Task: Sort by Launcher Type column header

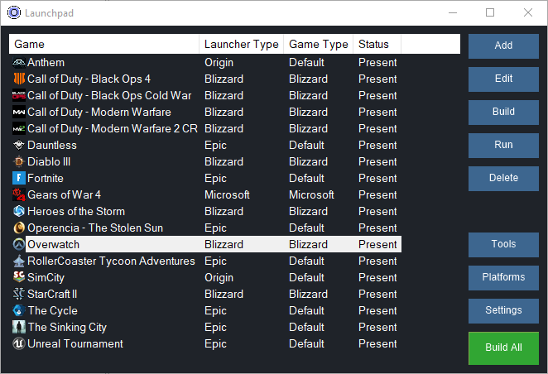Action: pyautogui.click(x=241, y=44)
